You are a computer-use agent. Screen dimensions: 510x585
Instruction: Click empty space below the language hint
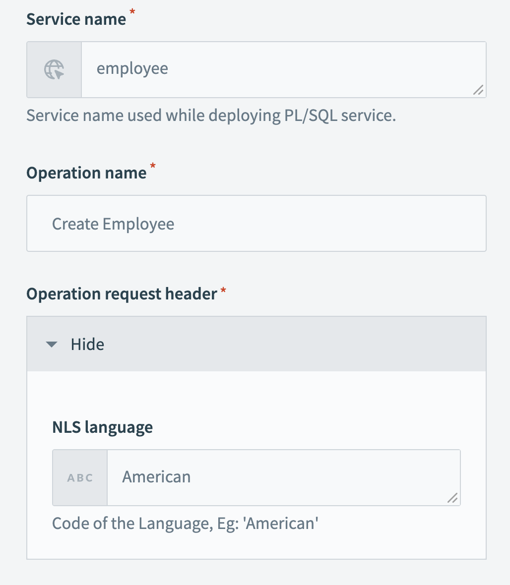tap(256, 545)
